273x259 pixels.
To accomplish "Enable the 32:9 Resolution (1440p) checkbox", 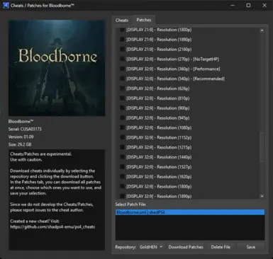I will (122, 157).
